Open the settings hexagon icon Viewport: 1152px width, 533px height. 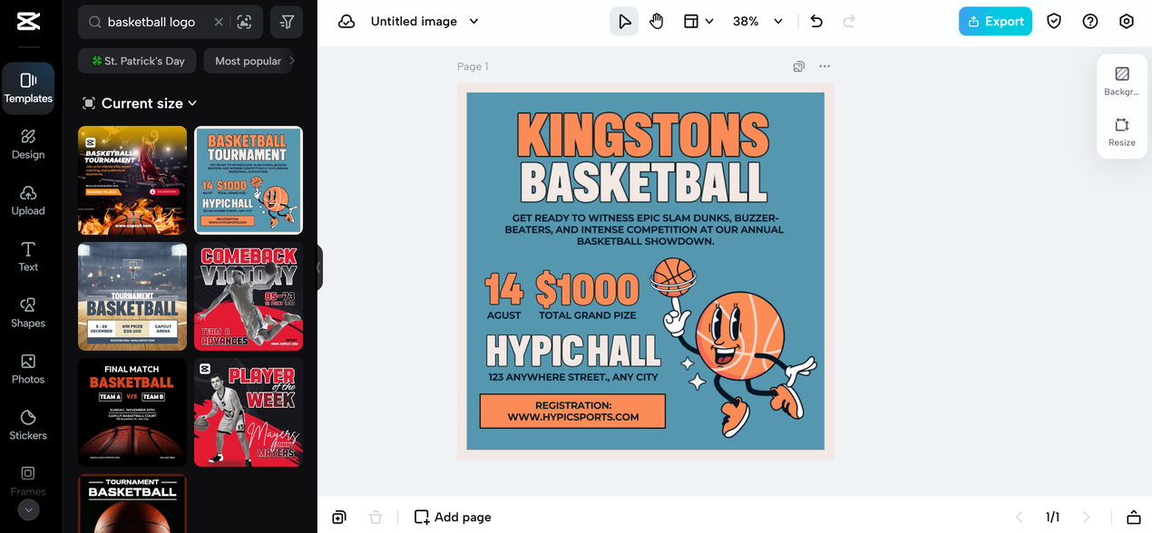1127,22
